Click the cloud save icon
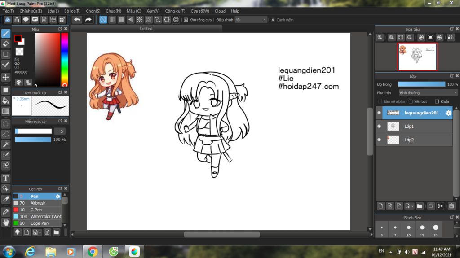 (x=8, y=20)
